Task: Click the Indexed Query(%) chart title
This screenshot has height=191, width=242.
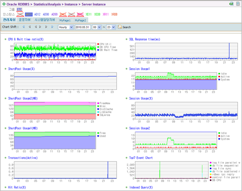Action: tap(141, 187)
